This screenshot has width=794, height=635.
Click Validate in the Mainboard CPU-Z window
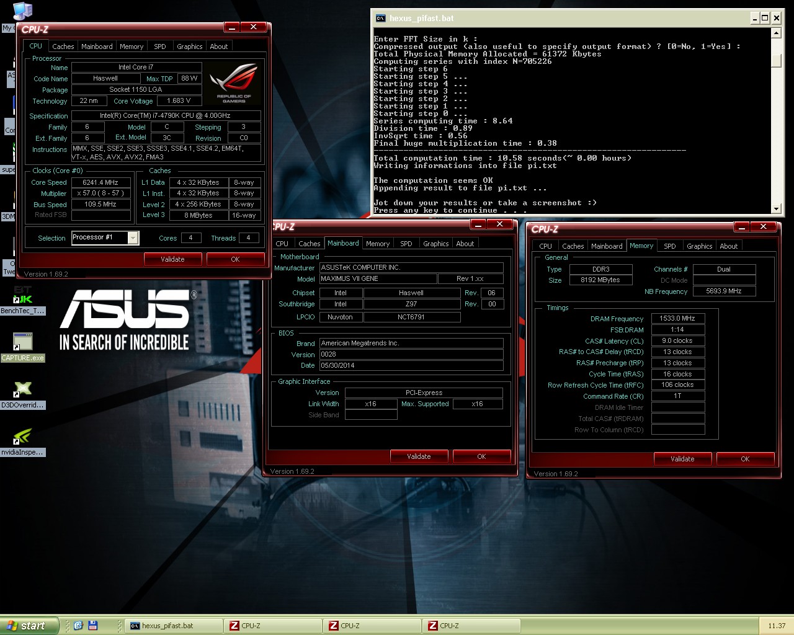point(419,456)
